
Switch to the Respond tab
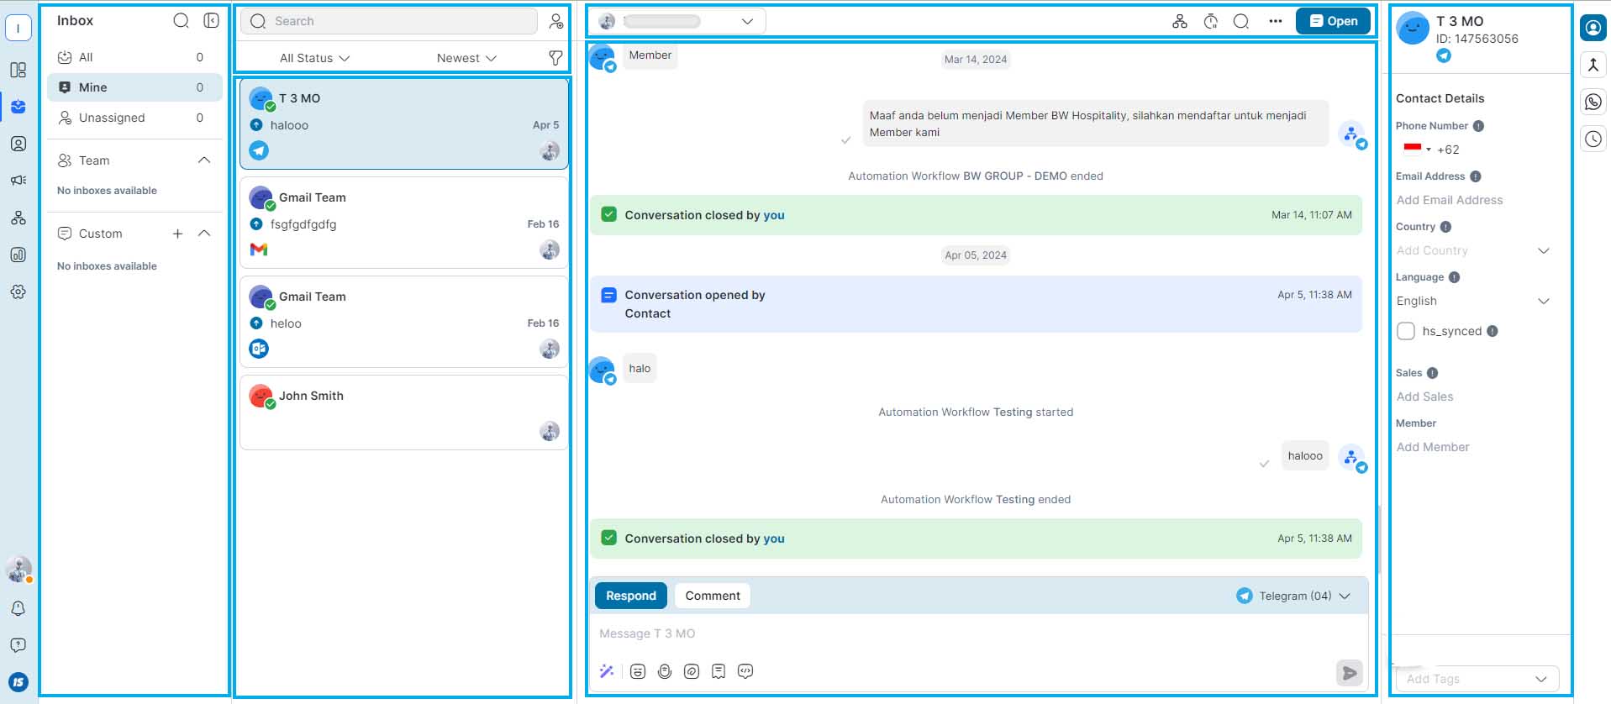631,596
